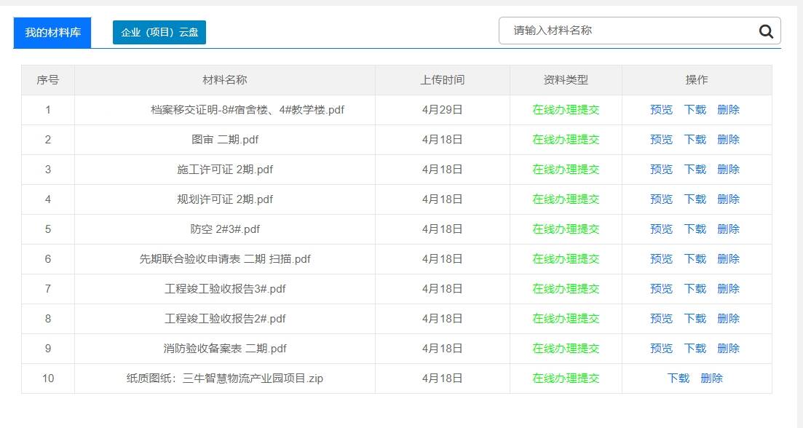
Task: Open 企业（项目）云盘 tab
Action: [x=159, y=32]
